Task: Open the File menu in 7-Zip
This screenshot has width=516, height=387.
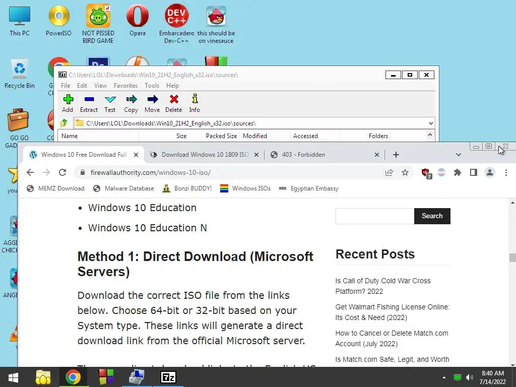Action: click(x=66, y=86)
